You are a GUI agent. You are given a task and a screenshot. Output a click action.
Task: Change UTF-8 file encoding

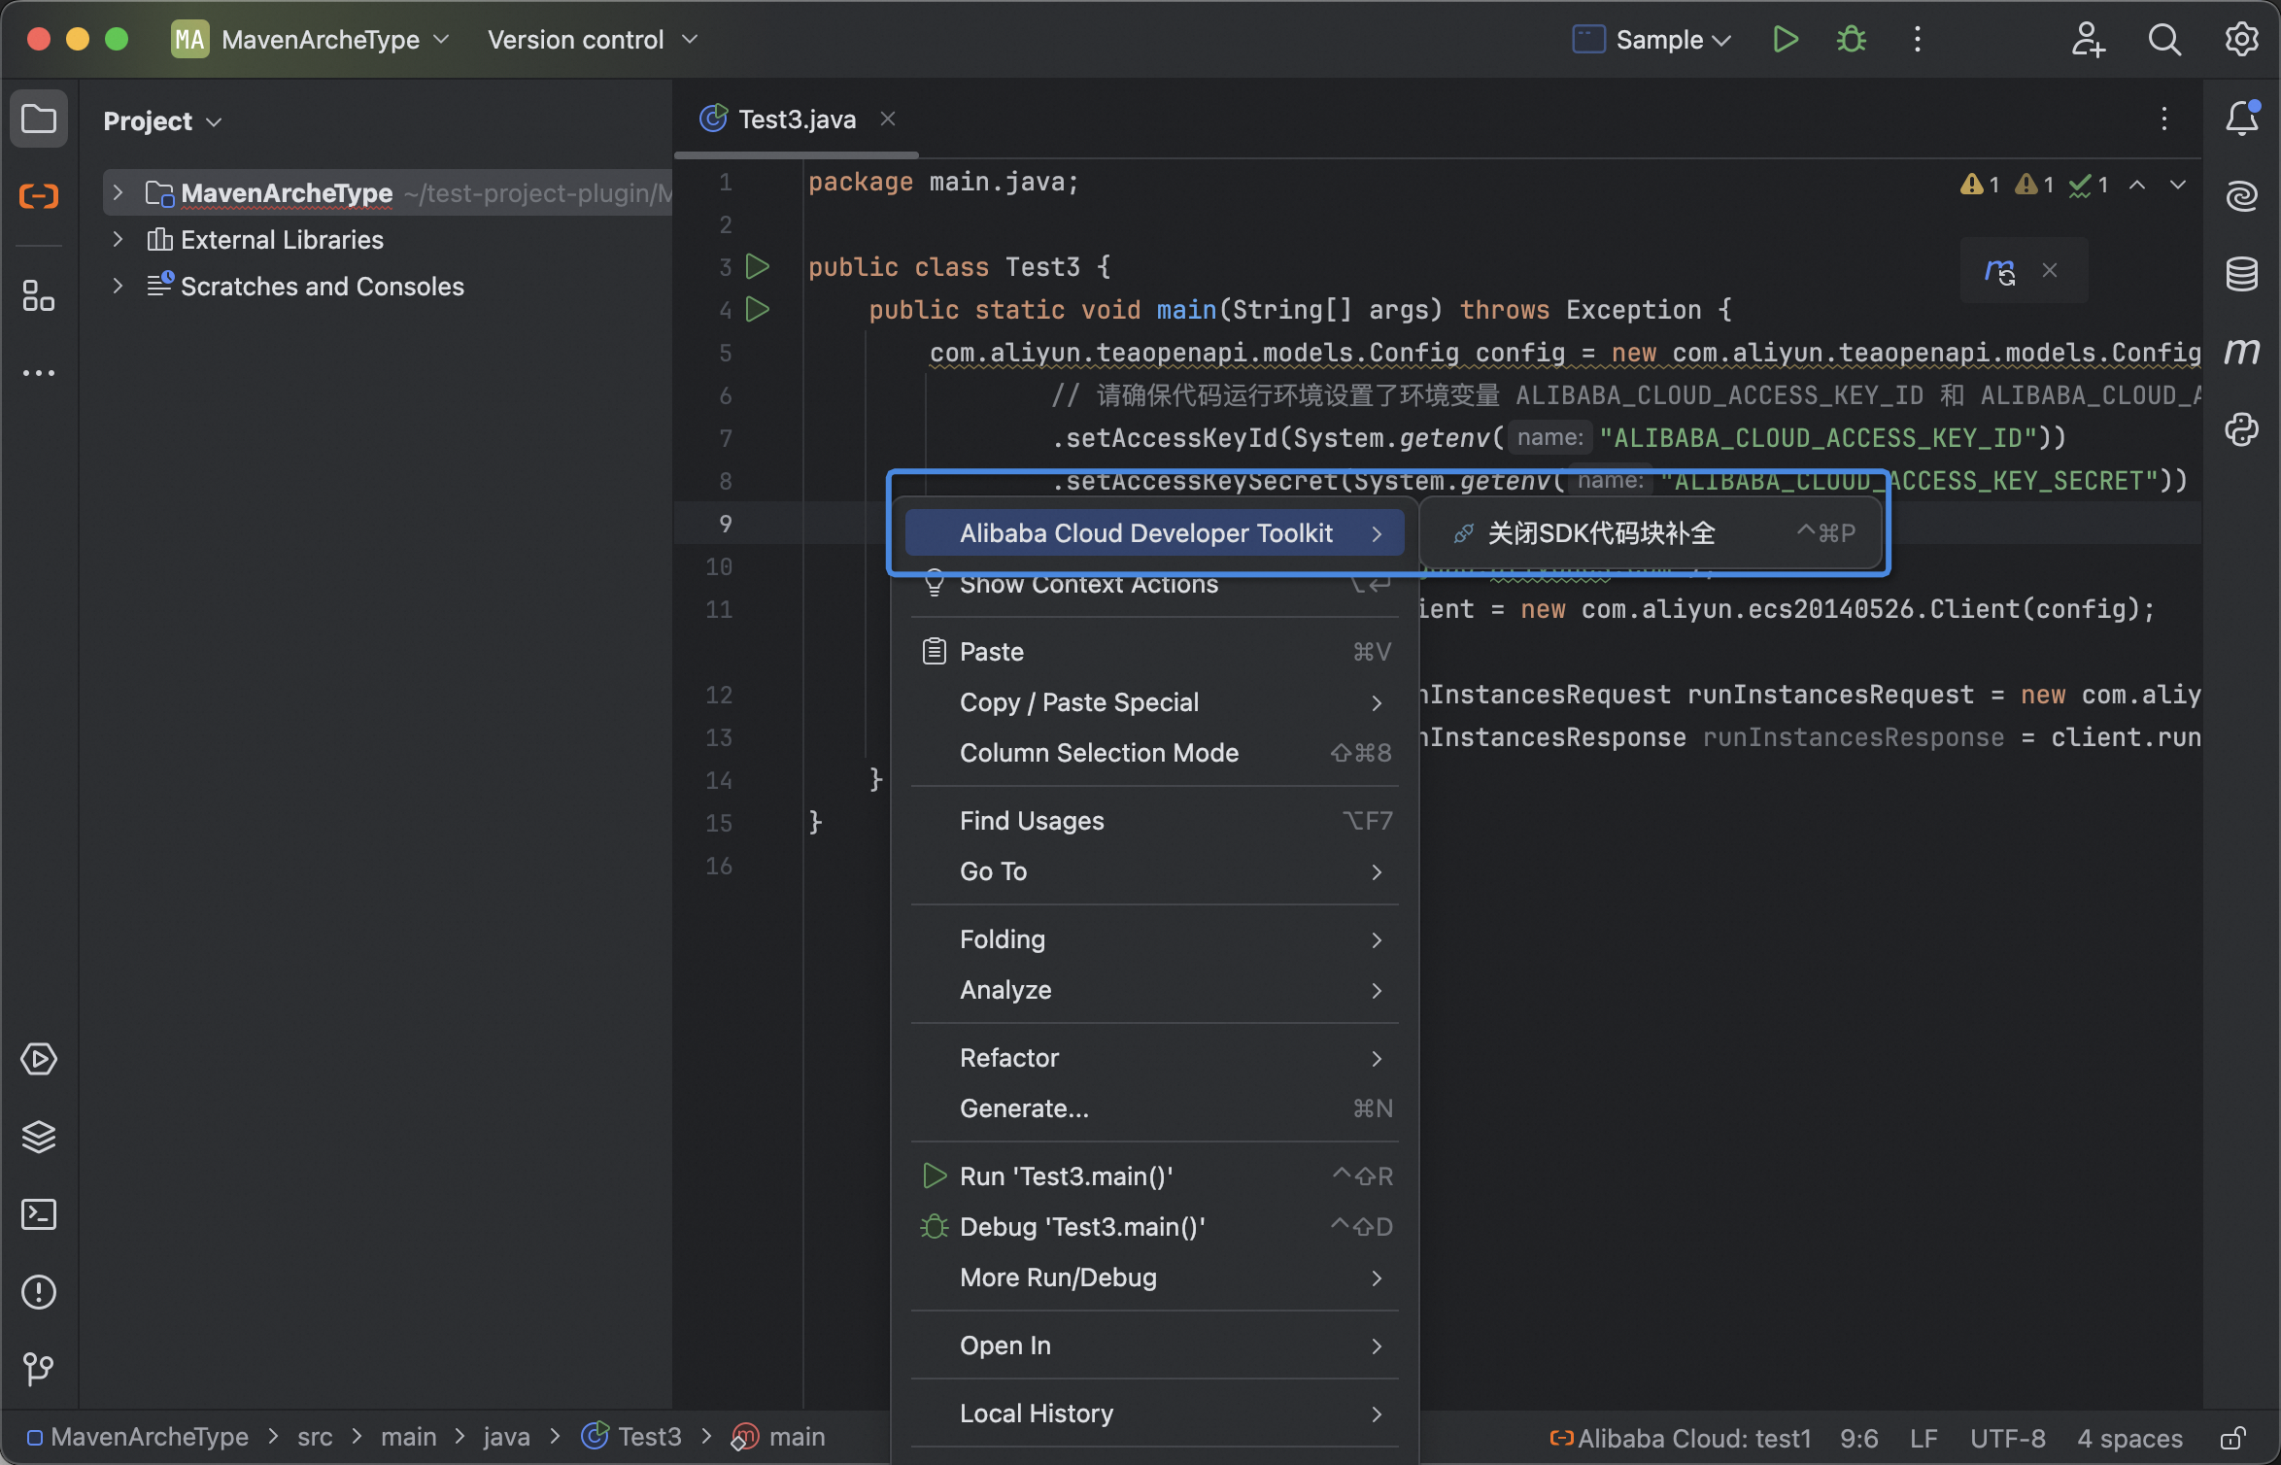point(2008,1438)
